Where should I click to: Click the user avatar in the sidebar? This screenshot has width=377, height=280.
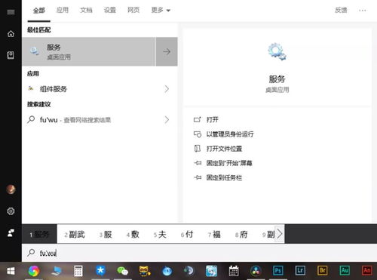(x=11, y=189)
